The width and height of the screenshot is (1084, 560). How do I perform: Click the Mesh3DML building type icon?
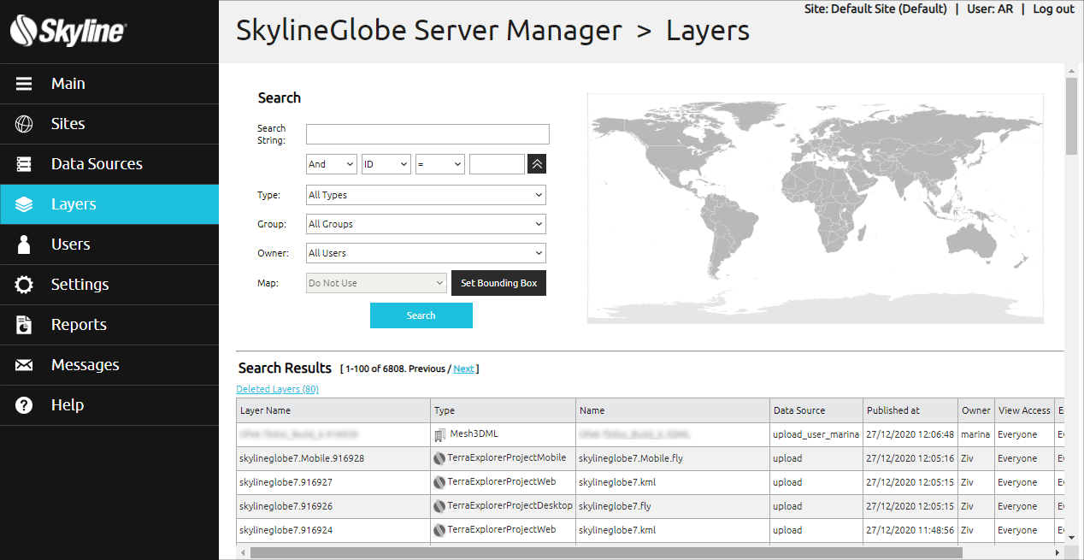point(440,435)
